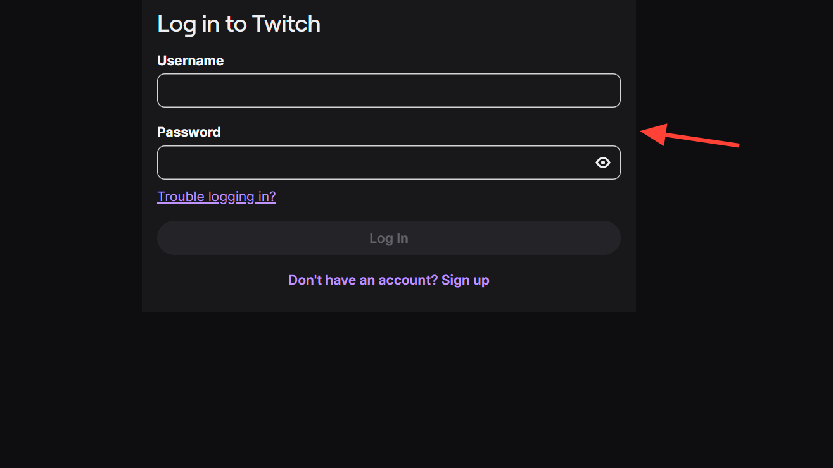Click the "Log in to Twitch" heading

click(x=238, y=24)
